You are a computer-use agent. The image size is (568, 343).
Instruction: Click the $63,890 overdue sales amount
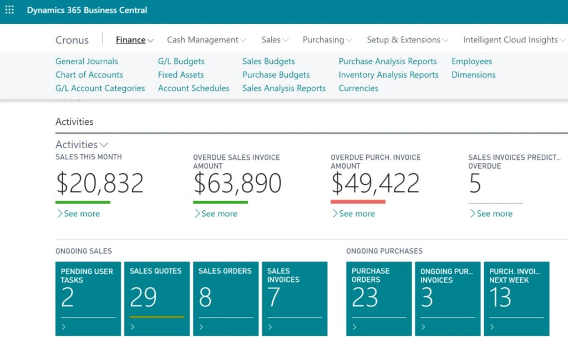237,183
